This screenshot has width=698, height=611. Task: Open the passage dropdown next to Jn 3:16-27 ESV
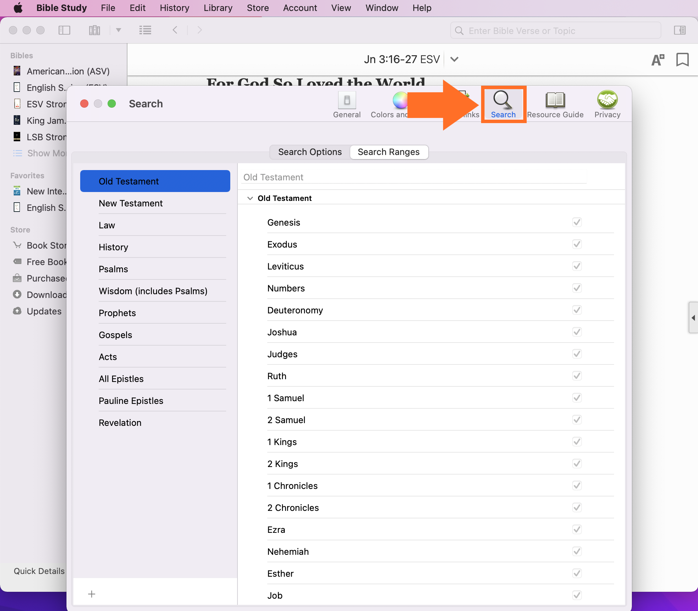click(454, 59)
